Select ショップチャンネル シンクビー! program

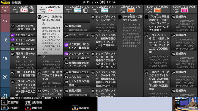coord(104,23)
